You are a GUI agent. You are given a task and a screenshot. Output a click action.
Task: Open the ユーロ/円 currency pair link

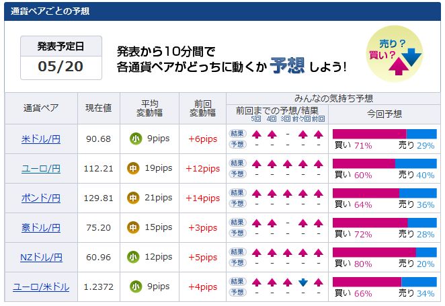(41, 169)
